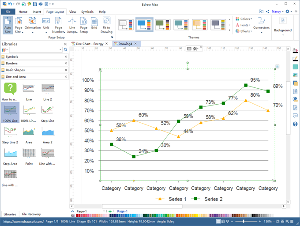This screenshot has height=226, width=300.
Task: Pick the Area 2 chart shape
Action: [48, 132]
